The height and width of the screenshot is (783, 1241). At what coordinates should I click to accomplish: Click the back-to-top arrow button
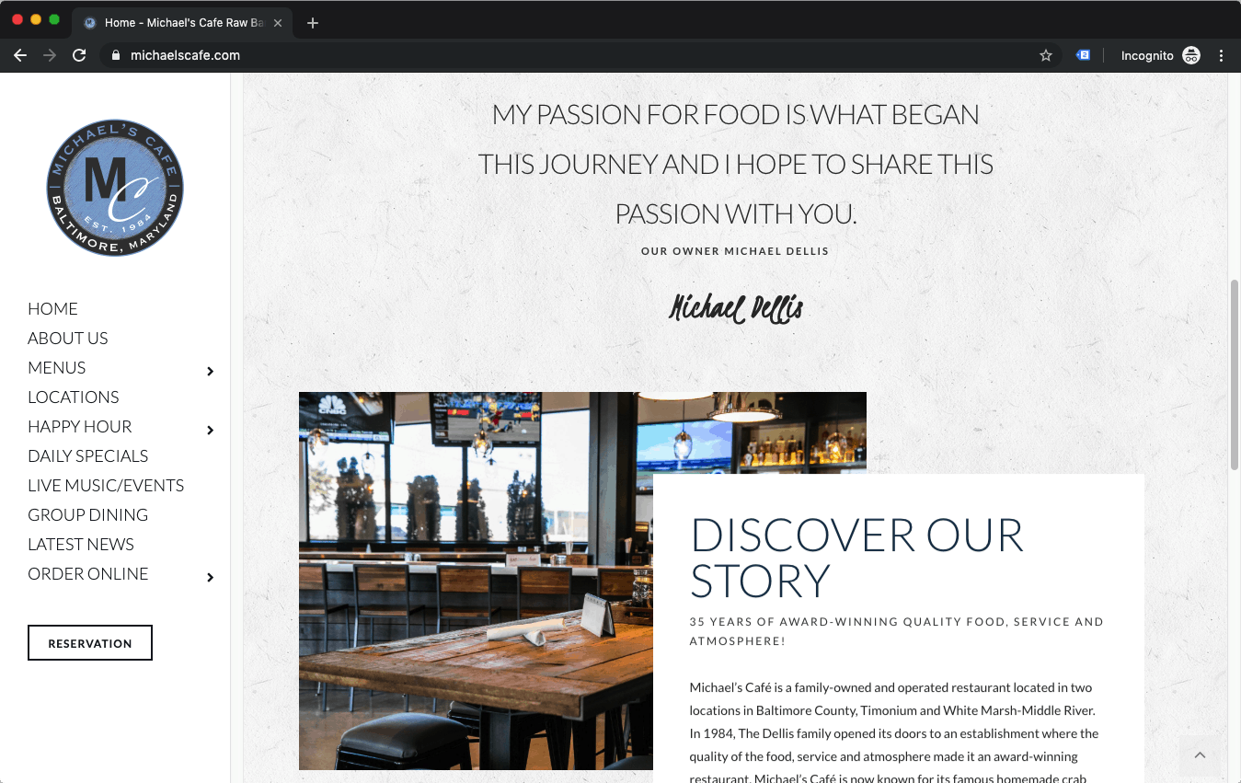pyautogui.click(x=1200, y=755)
